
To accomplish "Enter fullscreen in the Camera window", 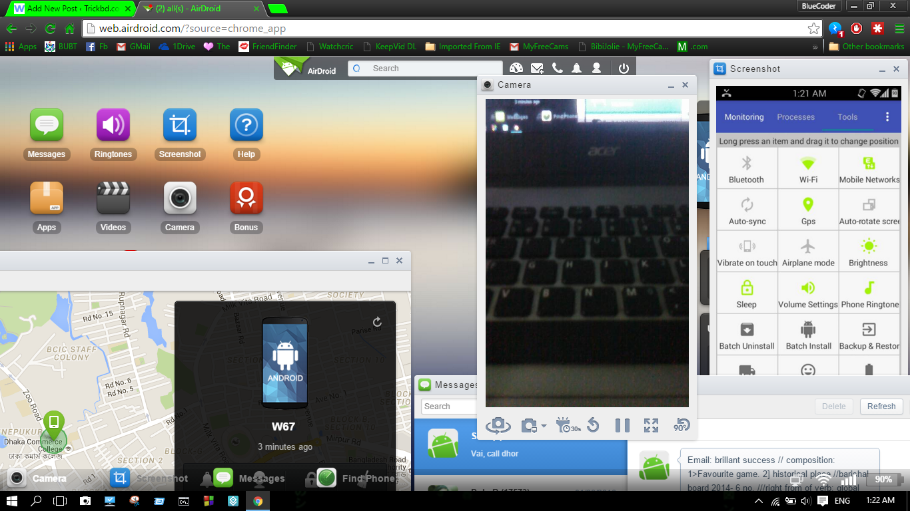I will [652, 425].
